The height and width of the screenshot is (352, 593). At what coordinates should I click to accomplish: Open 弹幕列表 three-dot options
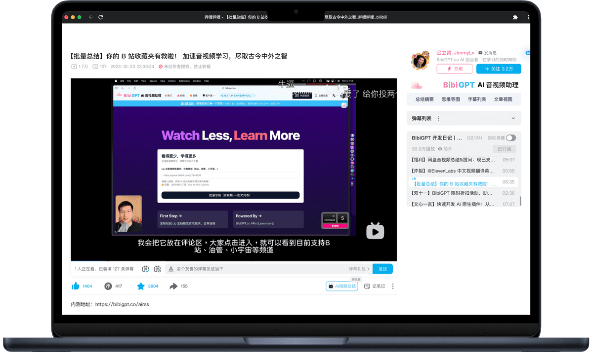(438, 118)
